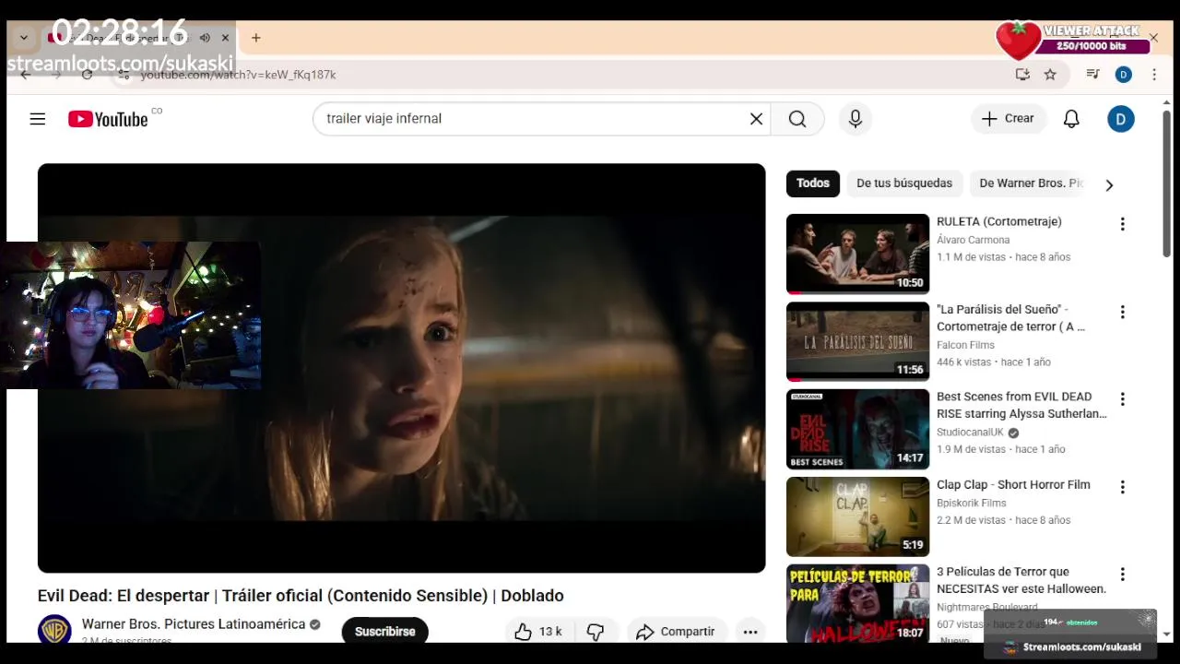Viewport: 1180px width, 664px height.
Task: Open more actions ellipsis below the video
Action: 750,632
